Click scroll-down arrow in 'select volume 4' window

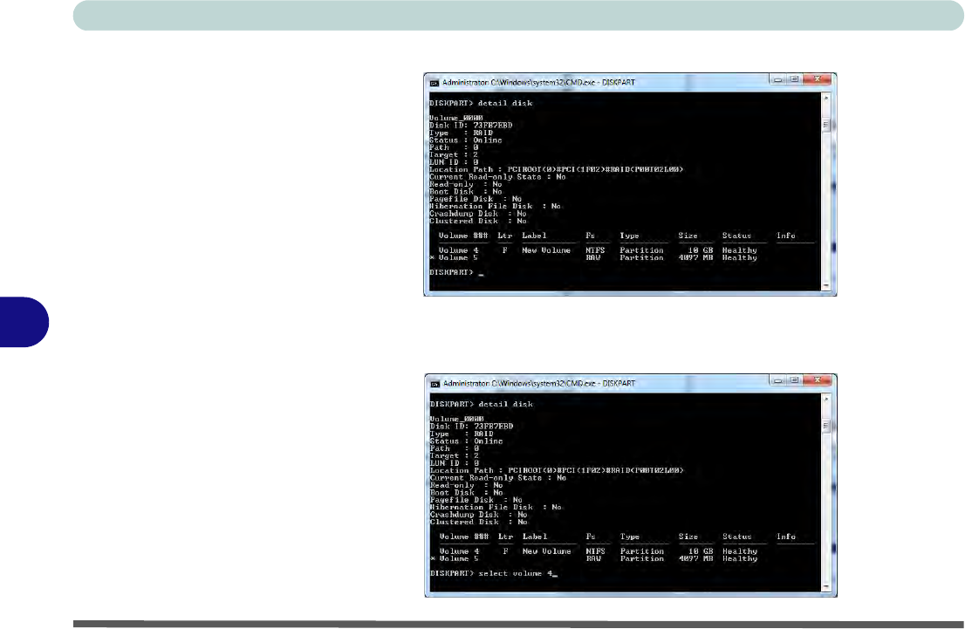[826, 586]
